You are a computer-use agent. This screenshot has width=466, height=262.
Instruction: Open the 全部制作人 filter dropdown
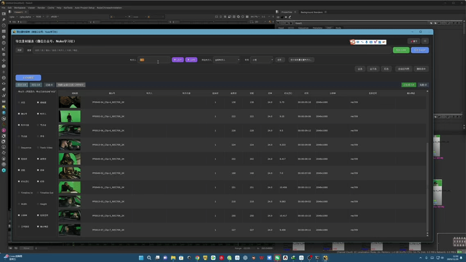point(226,60)
